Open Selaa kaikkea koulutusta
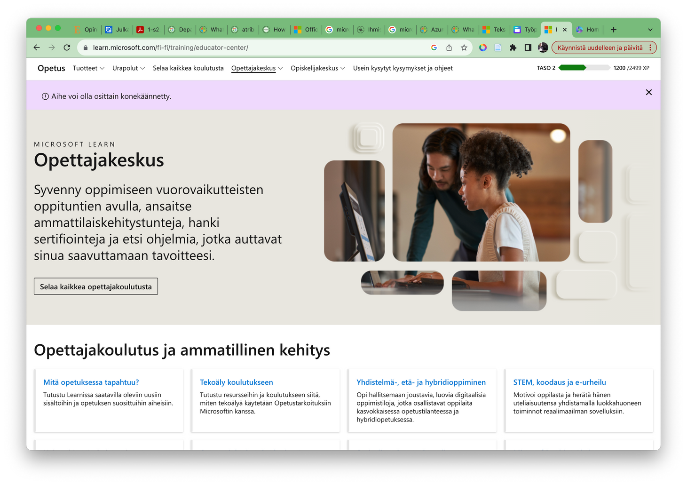 (x=188, y=68)
